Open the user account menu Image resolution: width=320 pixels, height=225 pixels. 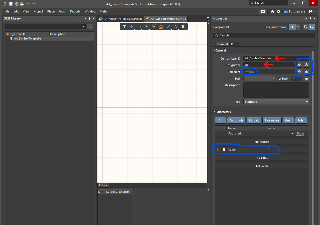[312, 11]
